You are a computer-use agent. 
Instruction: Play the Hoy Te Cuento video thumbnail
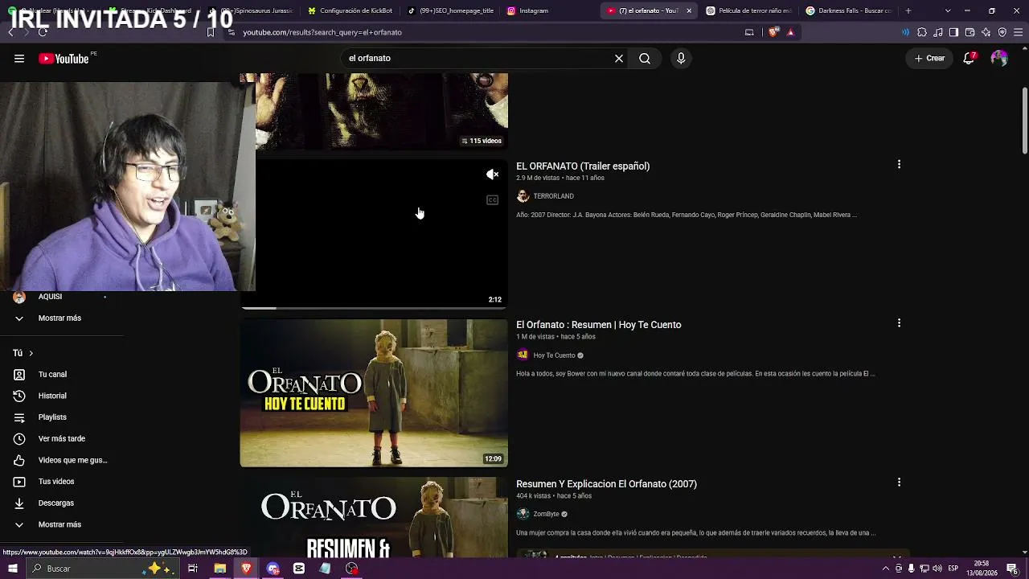coord(374,393)
